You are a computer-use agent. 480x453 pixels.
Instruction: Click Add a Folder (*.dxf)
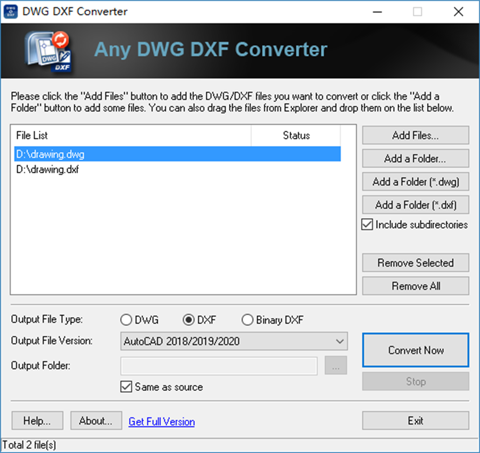point(415,205)
